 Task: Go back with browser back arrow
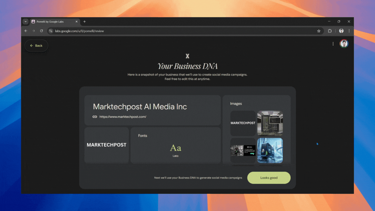click(x=26, y=31)
